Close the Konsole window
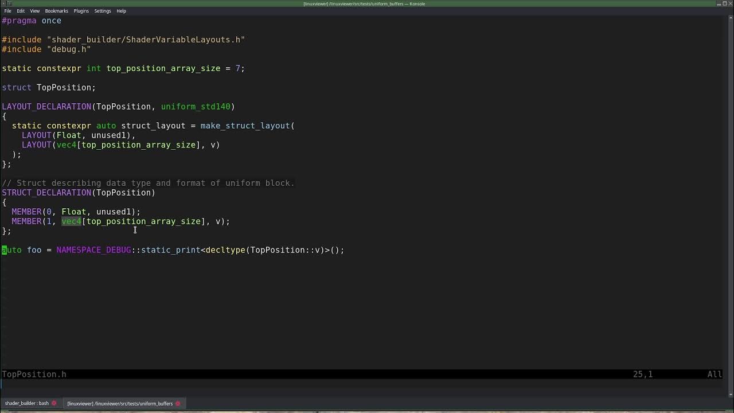The image size is (734, 413). [x=730, y=3]
